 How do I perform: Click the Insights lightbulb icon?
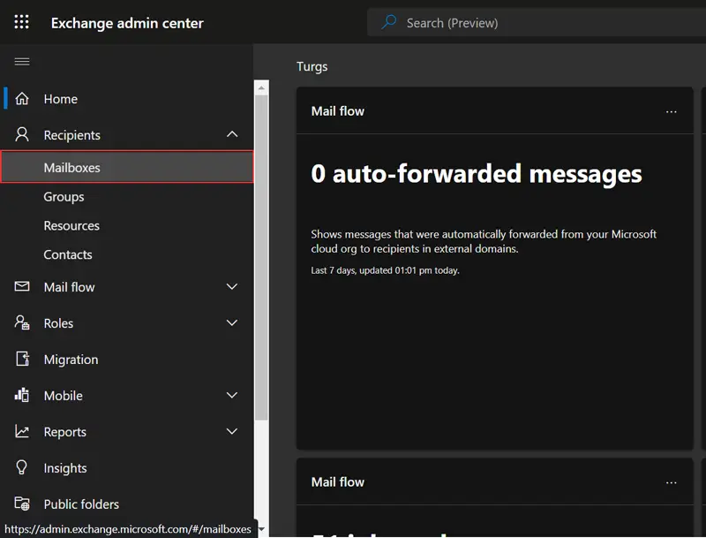(x=22, y=468)
